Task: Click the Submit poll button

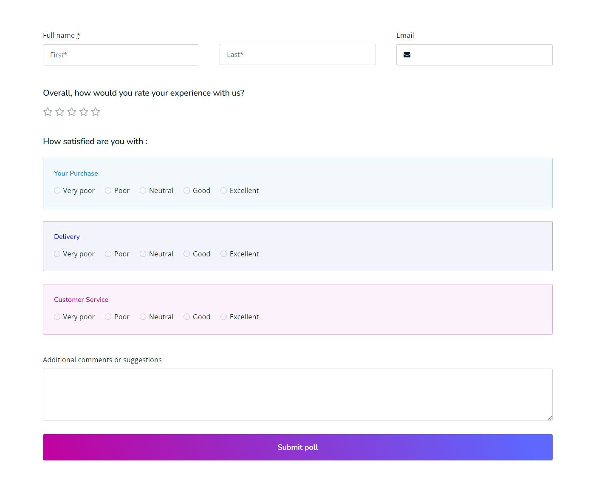Action: tap(298, 447)
